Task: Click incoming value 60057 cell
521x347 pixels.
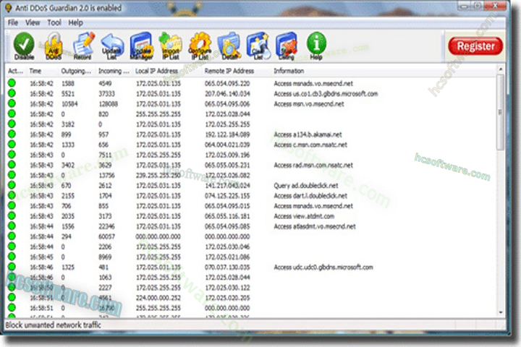Action: click(106, 236)
